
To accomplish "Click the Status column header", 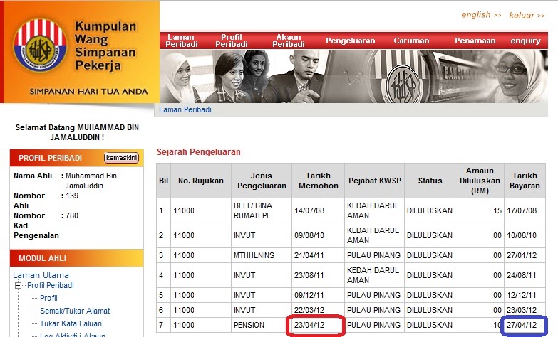I will 430,181.
